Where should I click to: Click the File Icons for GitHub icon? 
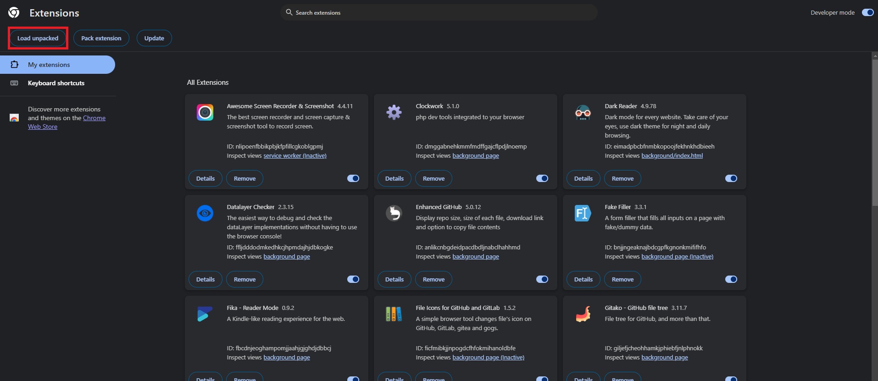pos(394,314)
